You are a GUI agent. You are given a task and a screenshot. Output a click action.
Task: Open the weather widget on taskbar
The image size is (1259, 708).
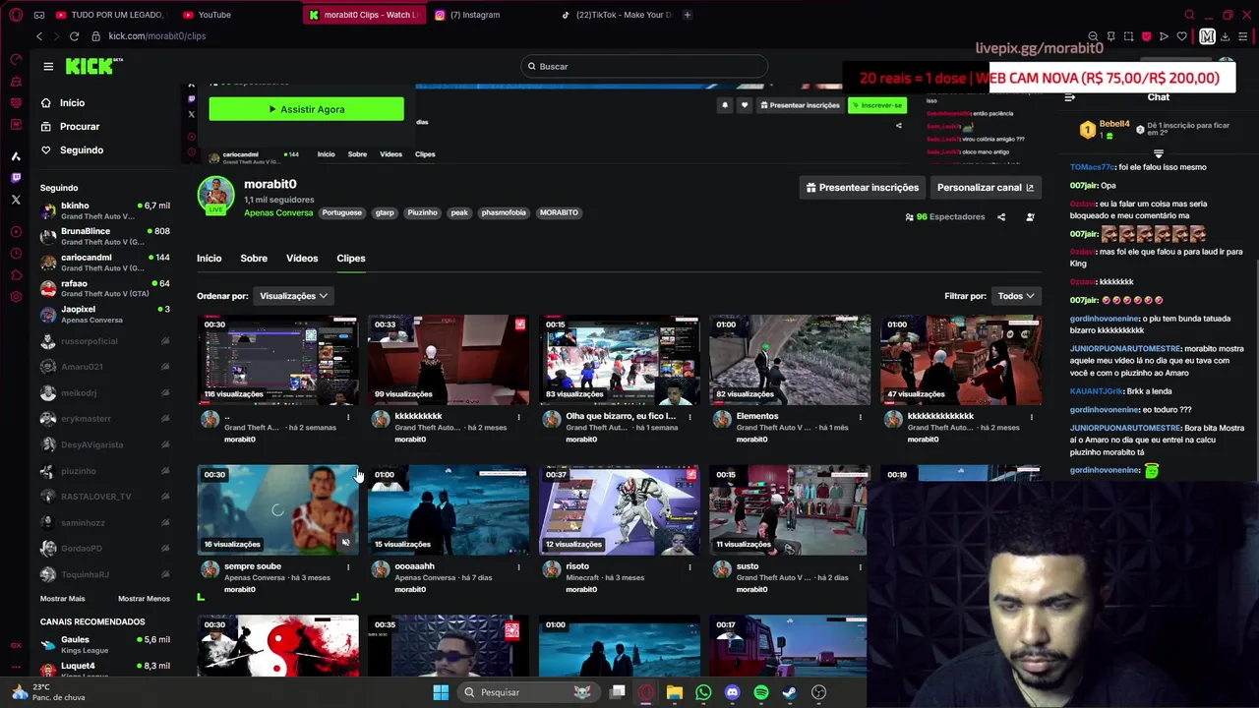(49, 692)
